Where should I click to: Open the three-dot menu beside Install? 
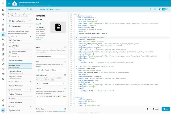[x=147, y=109]
